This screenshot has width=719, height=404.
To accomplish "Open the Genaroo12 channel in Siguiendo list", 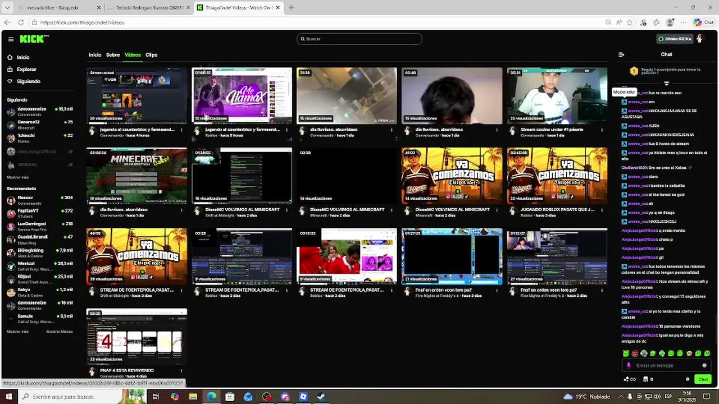I will click(39, 125).
